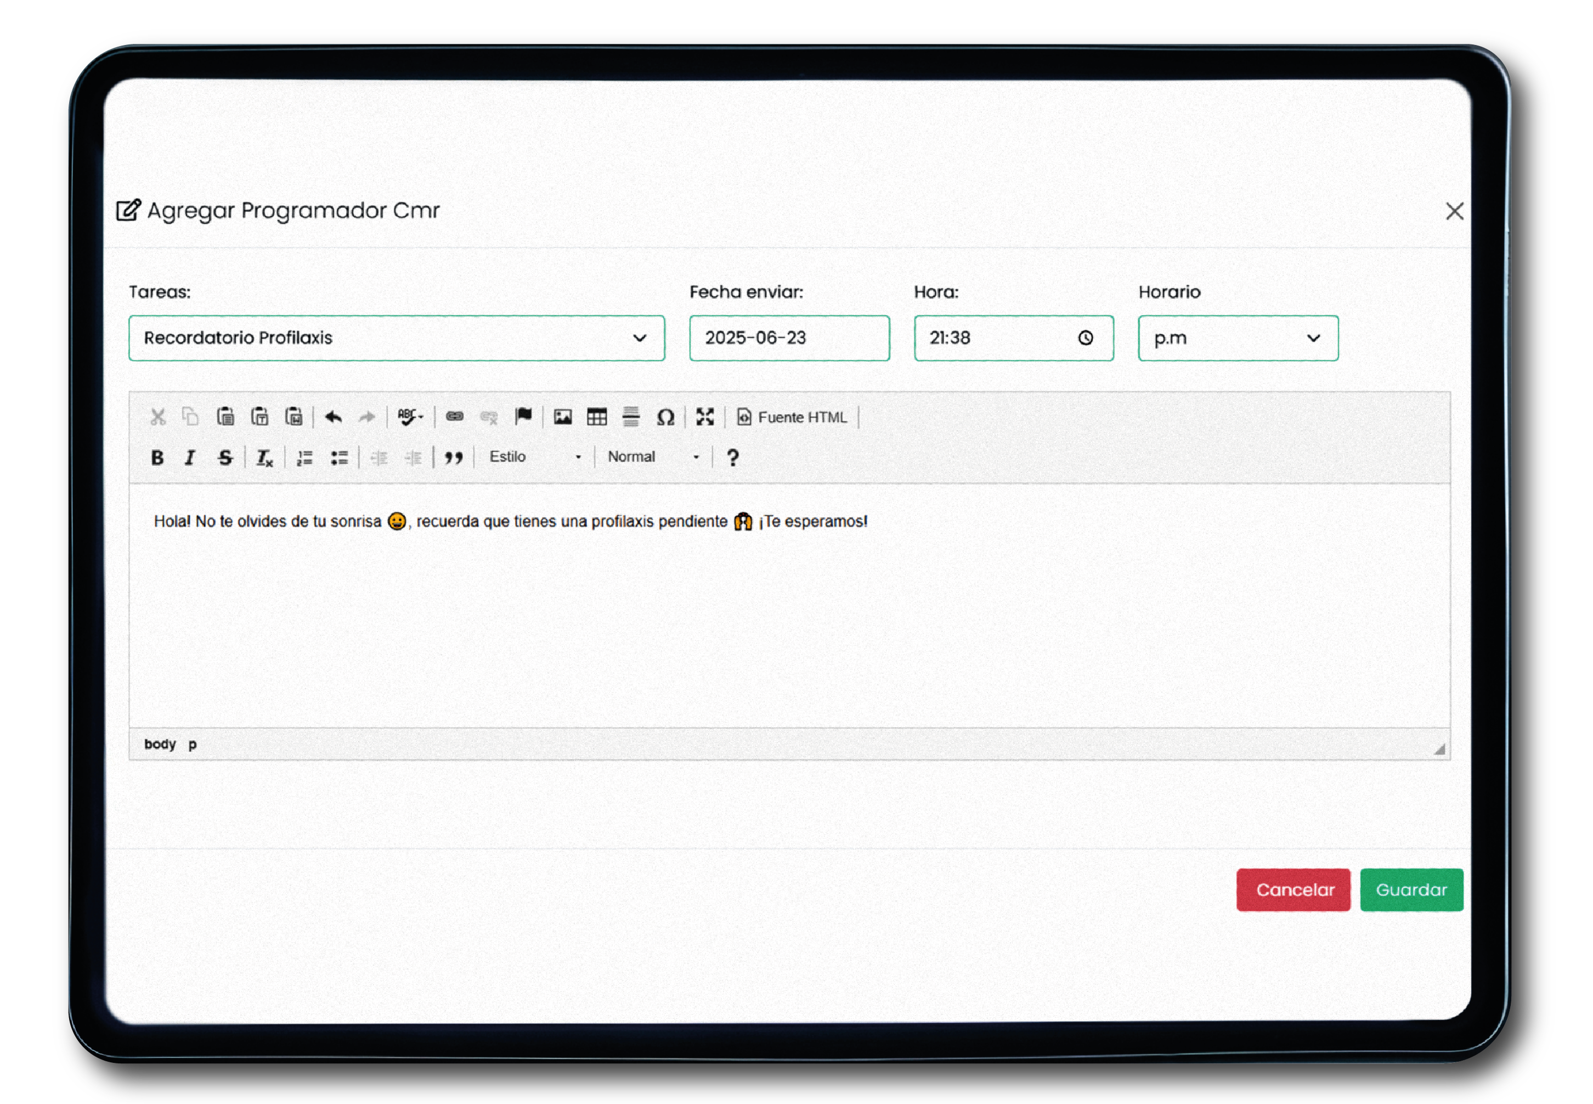Screen dimensions: 1593x1104
Task: Click the Fecha enviar date field
Action: [x=789, y=337]
